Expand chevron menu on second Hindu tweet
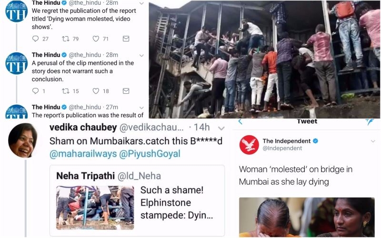 point(141,56)
